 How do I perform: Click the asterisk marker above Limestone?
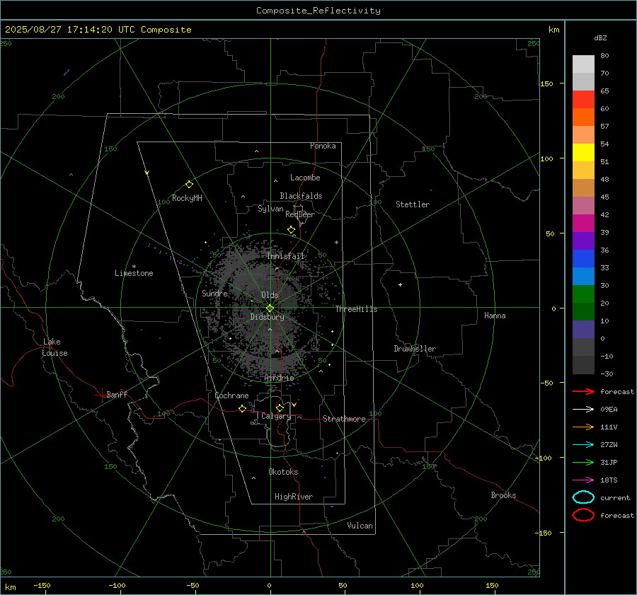tap(134, 267)
